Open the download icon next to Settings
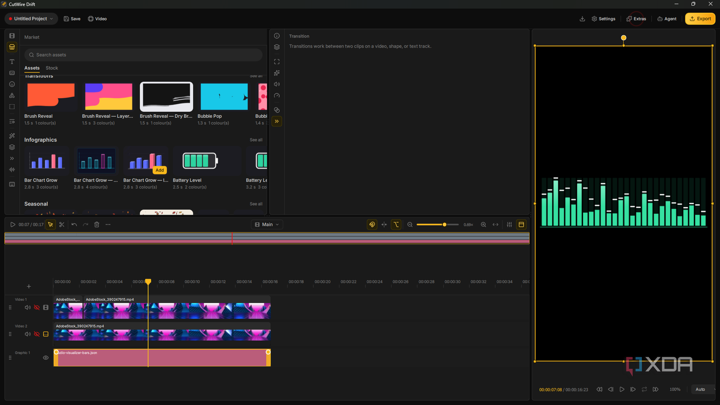This screenshot has width=720, height=405. tap(582, 19)
